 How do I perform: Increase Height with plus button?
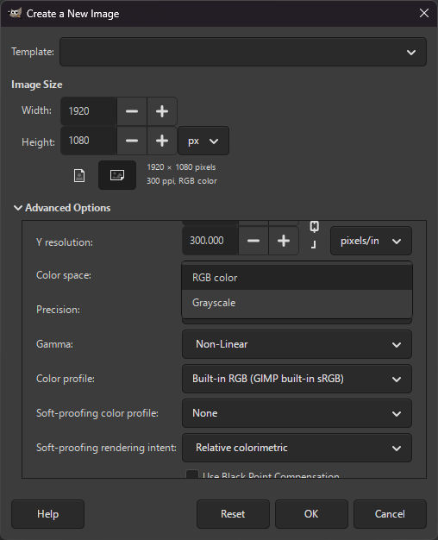162,141
